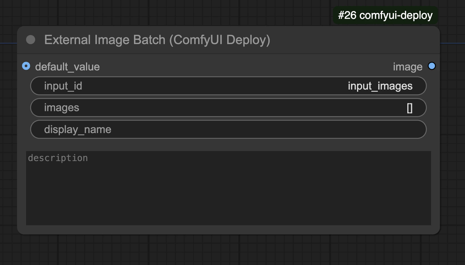Click the input_images value text
Image resolution: width=465 pixels, height=265 pixels.
point(380,86)
